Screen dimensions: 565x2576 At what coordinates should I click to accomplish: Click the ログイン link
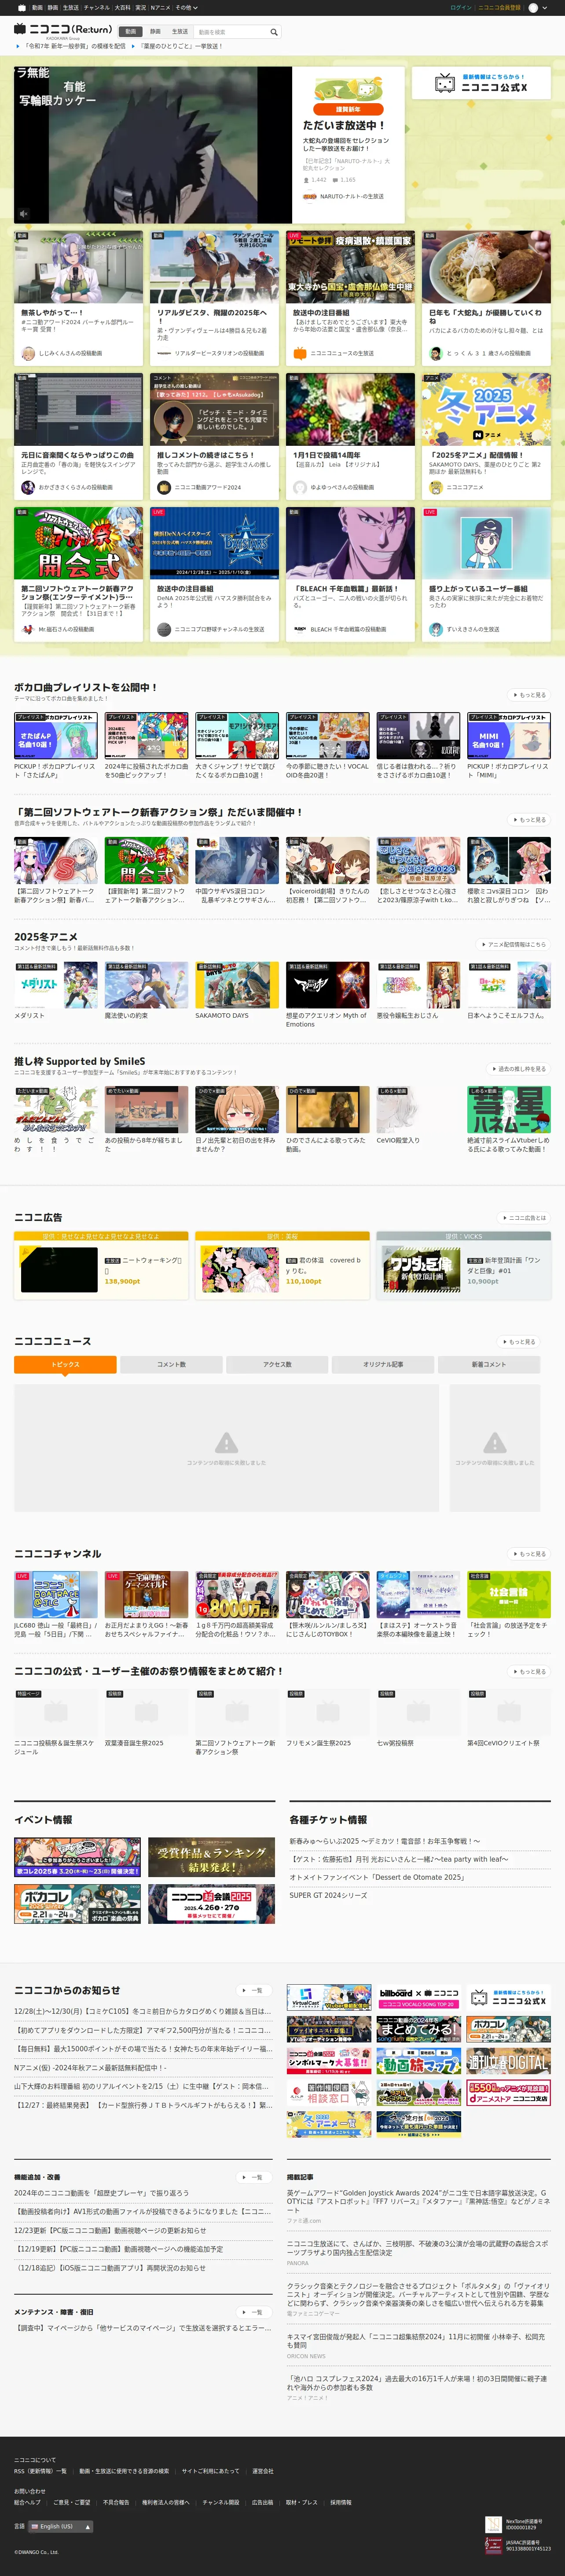point(460,7)
